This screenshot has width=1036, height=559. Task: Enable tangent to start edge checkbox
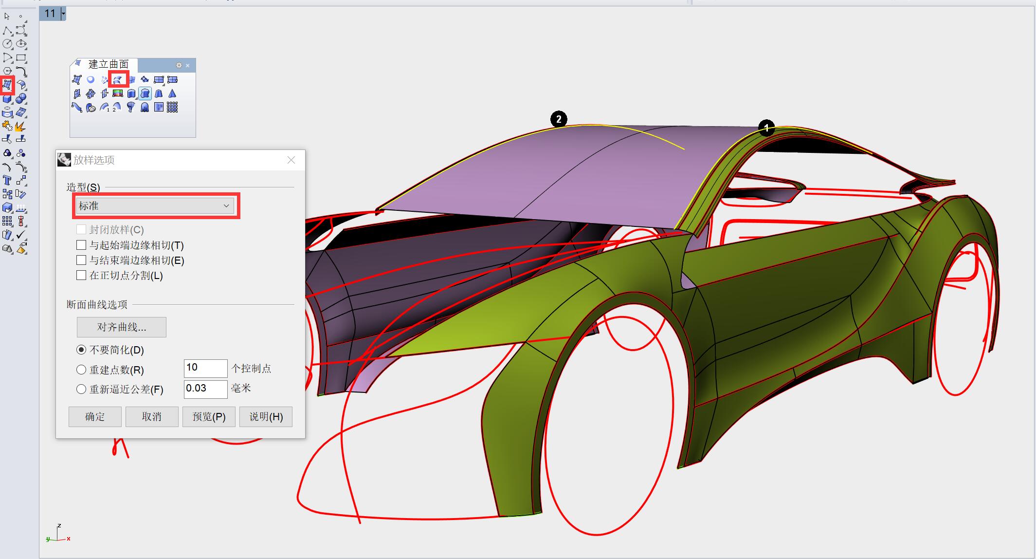[x=81, y=245]
